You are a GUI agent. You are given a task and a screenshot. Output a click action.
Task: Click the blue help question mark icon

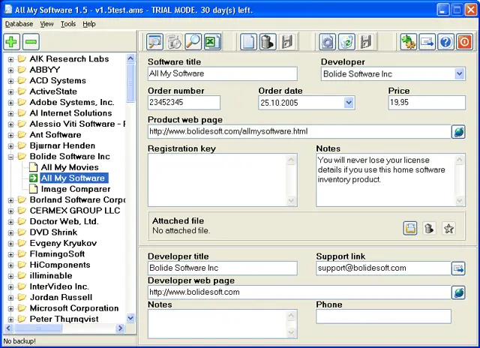coord(445,41)
